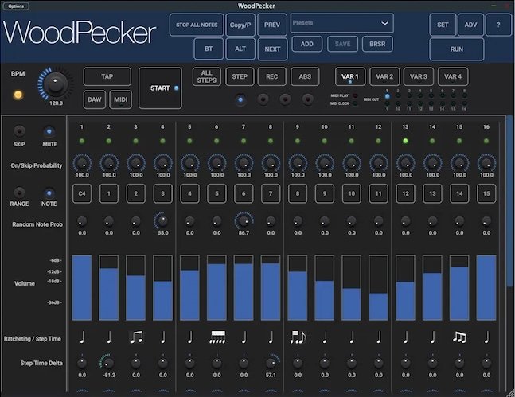The height and width of the screenshot is (397, 515).
Task: Open the help question mark button
Action: pos(498,25)
